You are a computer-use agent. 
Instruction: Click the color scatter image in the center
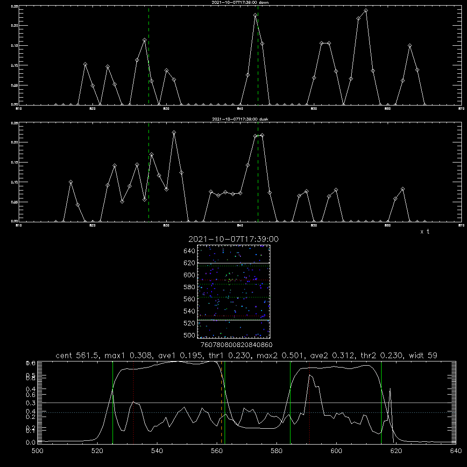click(233, 291)
